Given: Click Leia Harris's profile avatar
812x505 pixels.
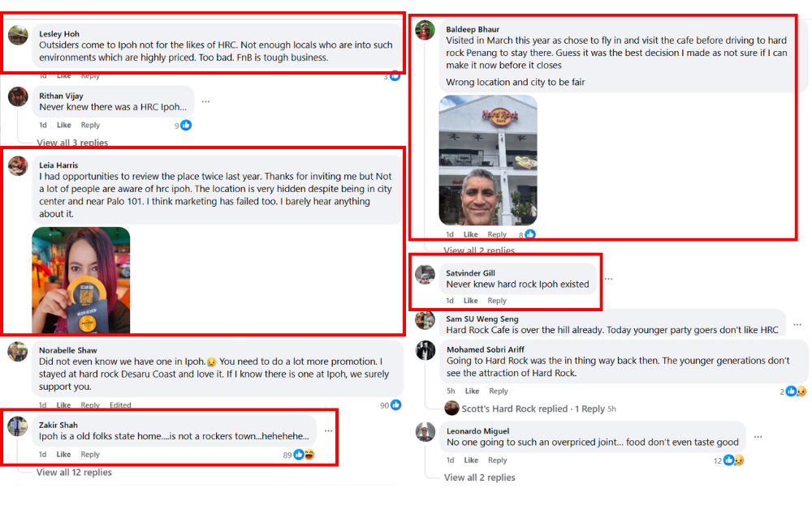Looking at the screenshot, I should 18,166.
